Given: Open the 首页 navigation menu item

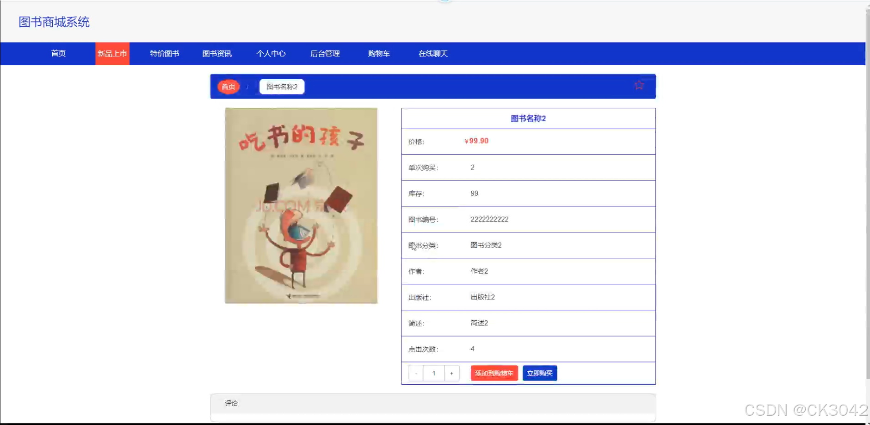Looking at the screenshot, I should [58, 54].
